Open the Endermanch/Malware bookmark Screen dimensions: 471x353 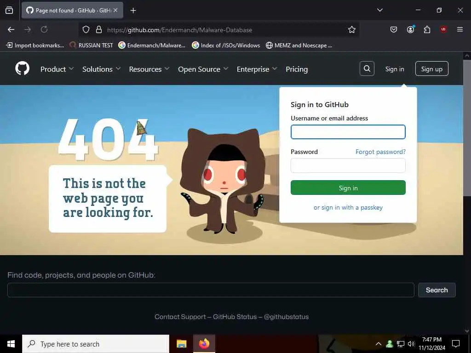pyautogui.click(x=152, y=46)
